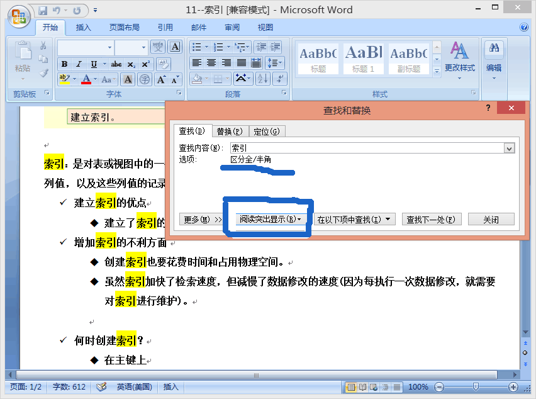Click the strikethrough icon

[116, 64]
